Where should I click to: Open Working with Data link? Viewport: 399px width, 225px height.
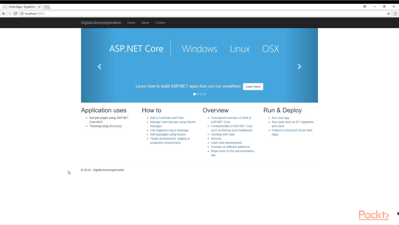(222, 134)
